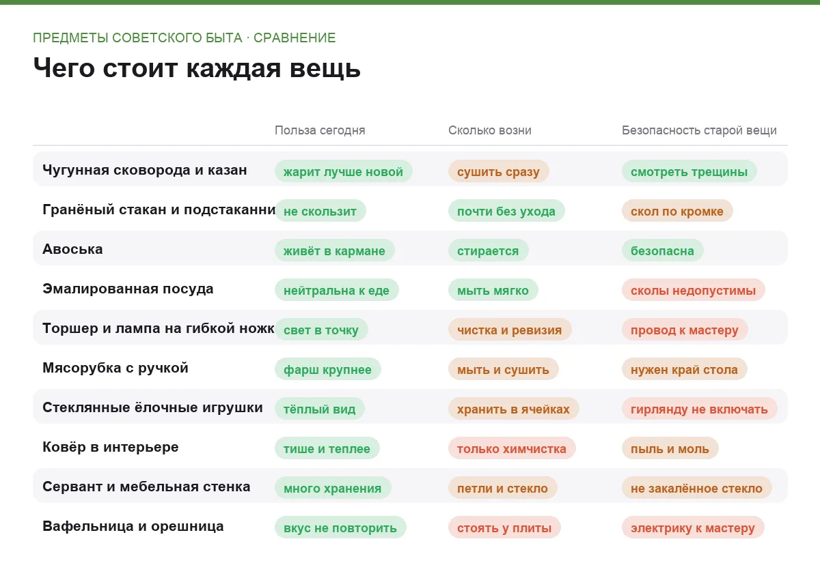Image resolution: width=820 pixels, height=580 pixels.
Task: Click the column header 'Безопасность старой вещи'
Action: coord(699,130)
